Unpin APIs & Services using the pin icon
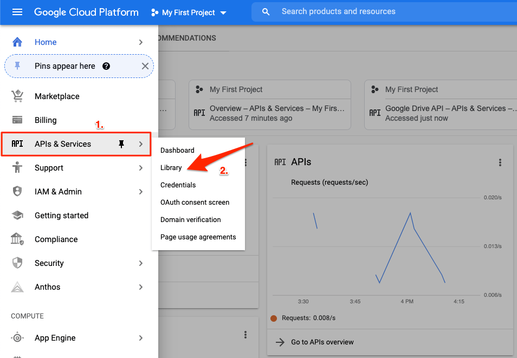This screenshot has height=358, width=517. pyautogui.click(x=121, y=144)
